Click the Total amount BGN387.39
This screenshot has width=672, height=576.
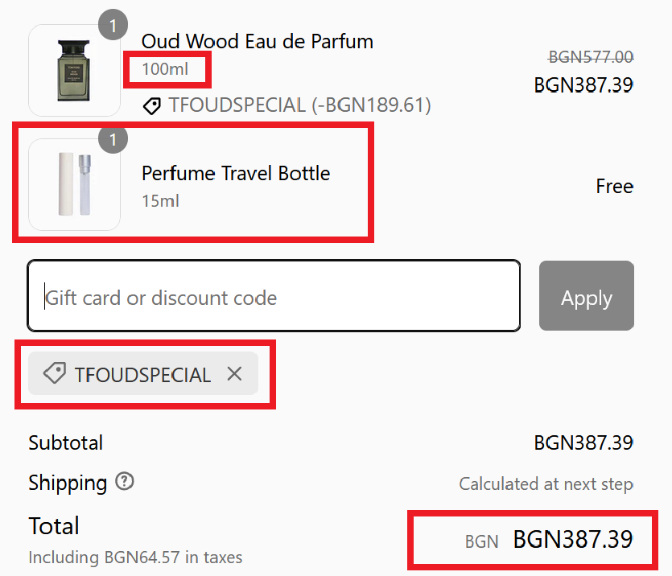point(572,539)
